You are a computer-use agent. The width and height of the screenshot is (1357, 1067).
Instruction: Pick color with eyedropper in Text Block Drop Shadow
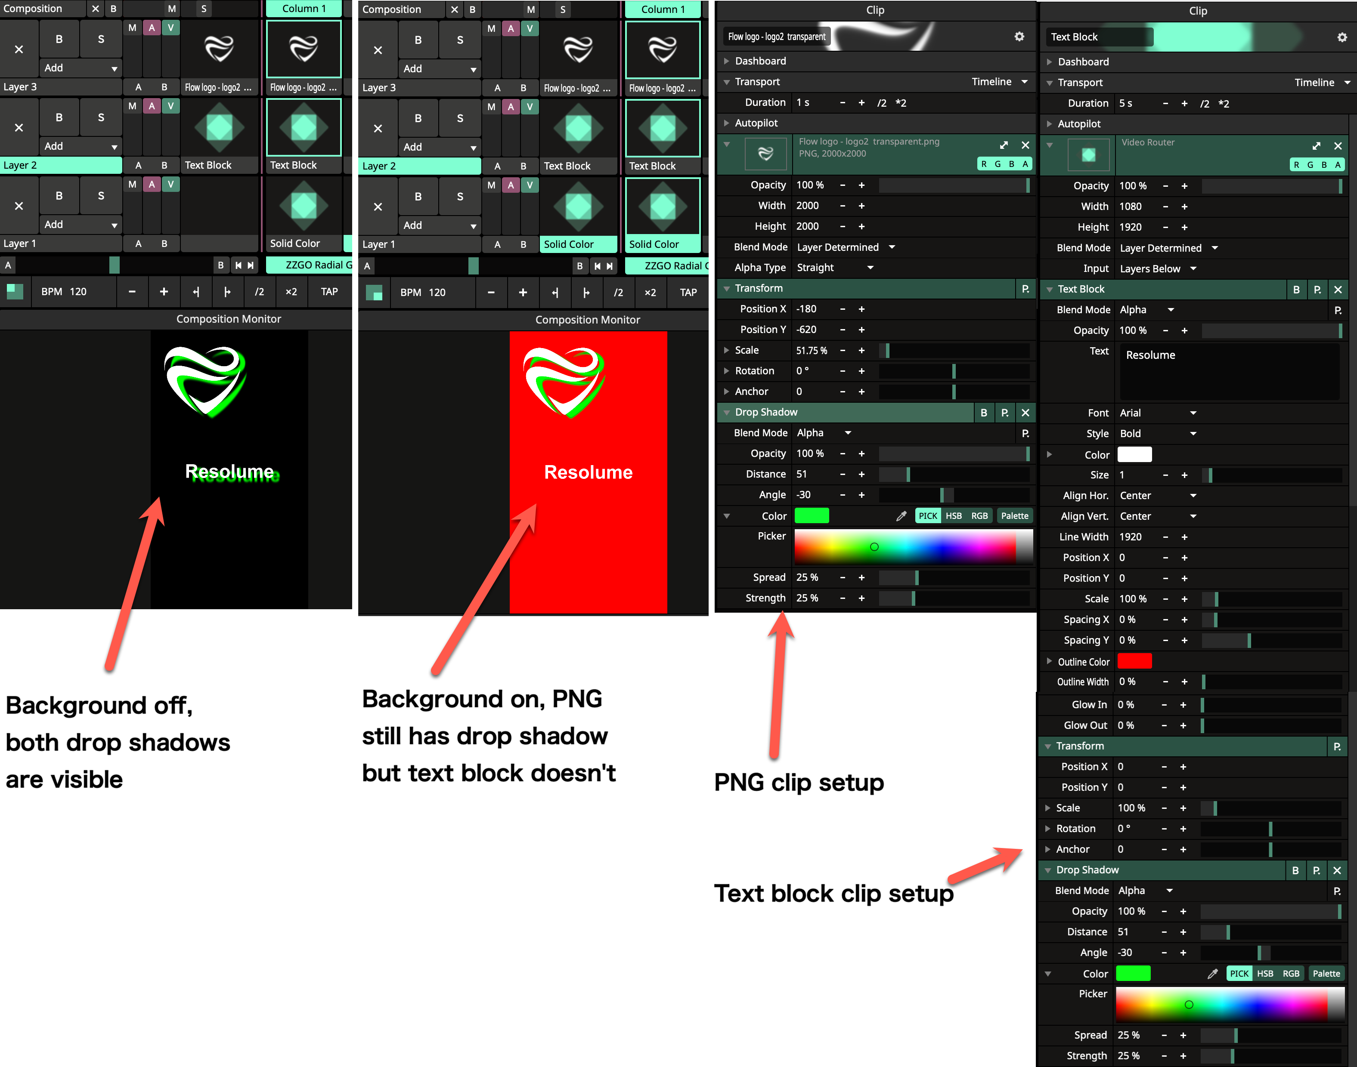1213,973
